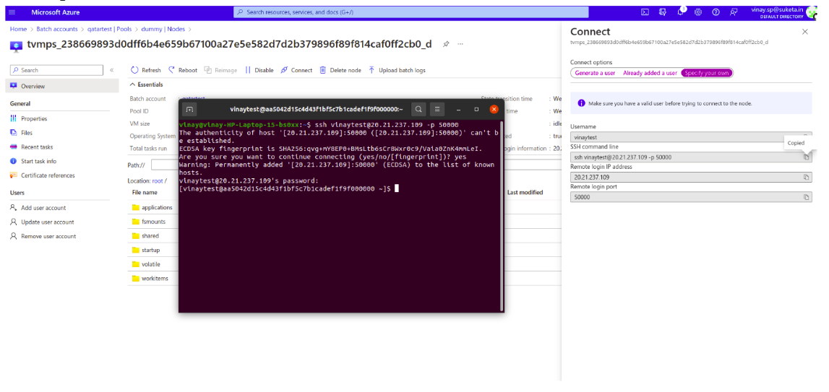Open Update user account
The height and width of the screenshot is (392, 829).
(x=48, y=222)
